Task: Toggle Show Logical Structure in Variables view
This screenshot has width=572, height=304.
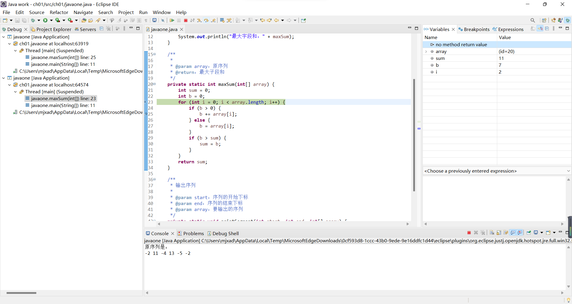Action: (540, 29)
